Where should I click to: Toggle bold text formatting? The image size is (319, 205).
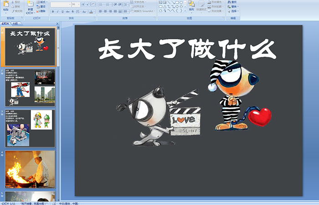point(52,11)
